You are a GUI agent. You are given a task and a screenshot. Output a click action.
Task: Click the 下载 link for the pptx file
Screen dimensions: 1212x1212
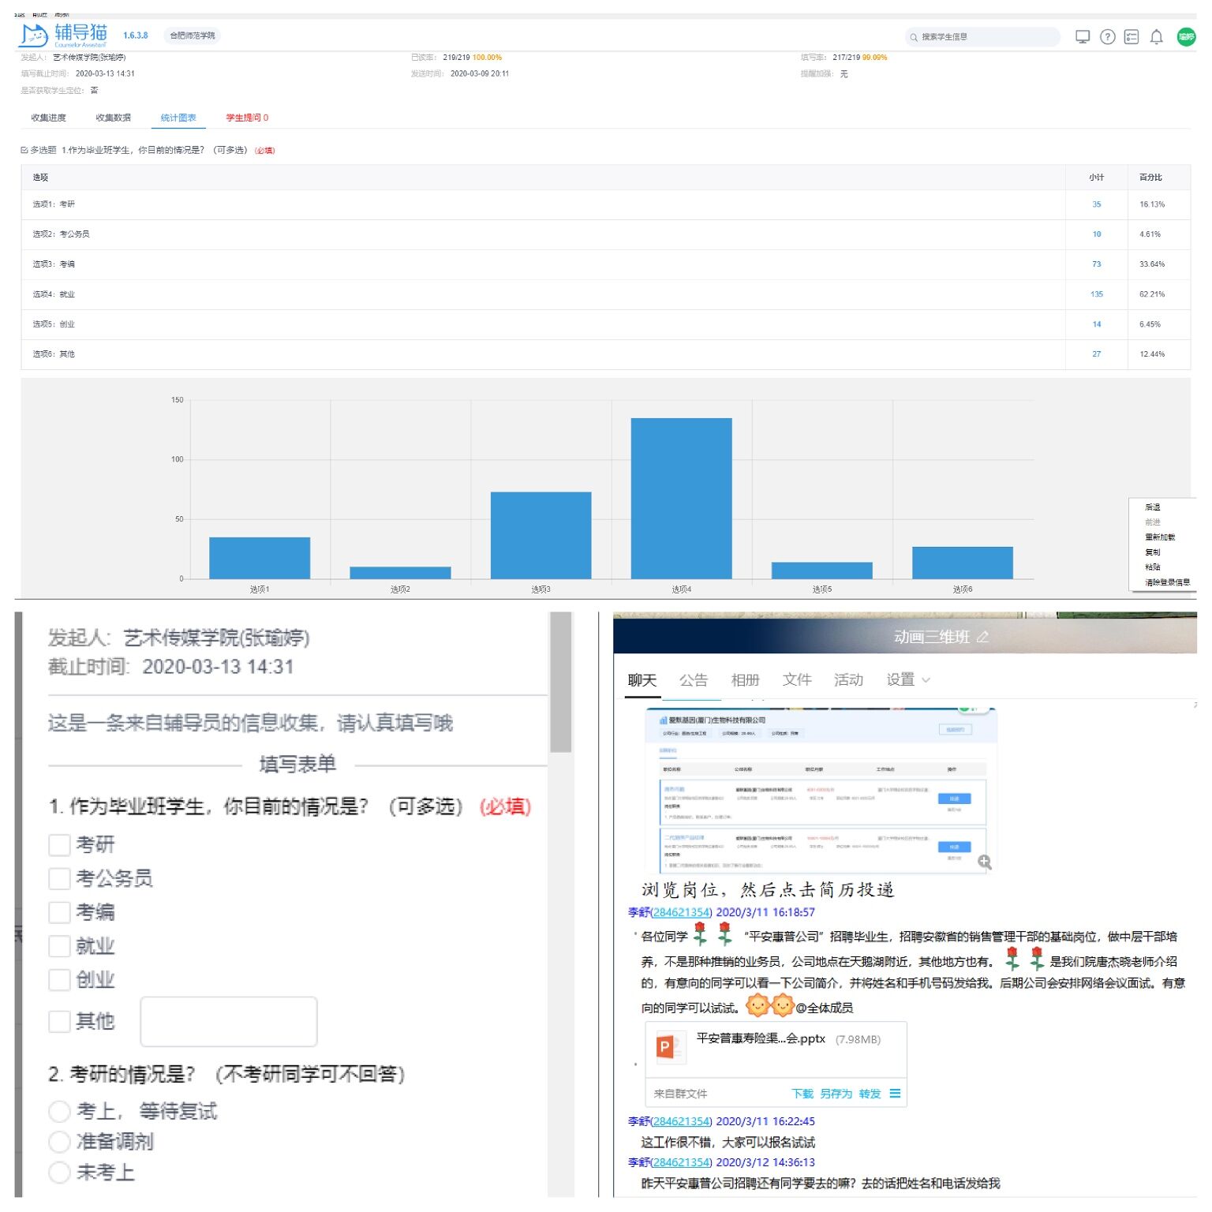(x=802, y=1093)
